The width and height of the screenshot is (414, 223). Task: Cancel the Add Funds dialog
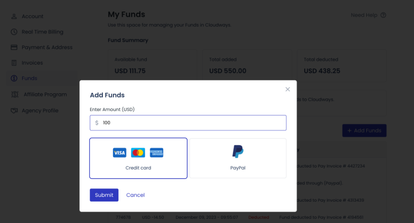[135, 195]
